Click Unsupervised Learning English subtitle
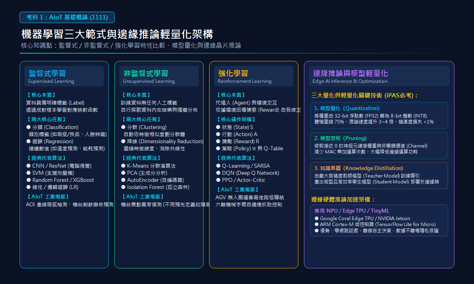Screen dimensions: 474x284 (x=149, y=81)
